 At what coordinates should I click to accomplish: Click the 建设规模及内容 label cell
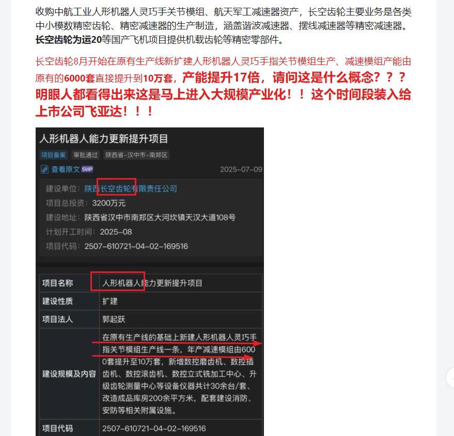point(69,374)
